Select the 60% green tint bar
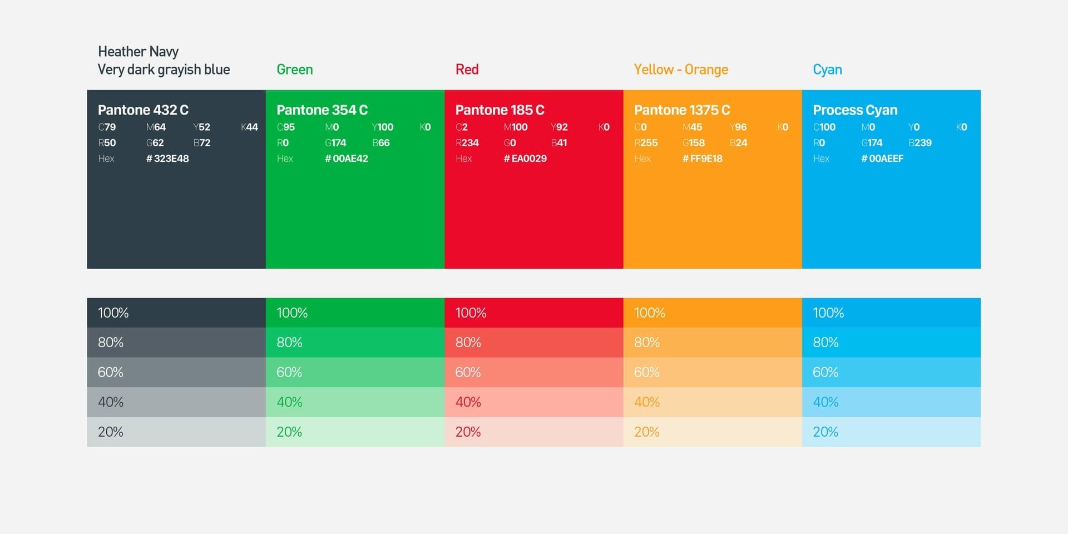The height and width of the screenshot is (534, 1068). click(355, 372)
